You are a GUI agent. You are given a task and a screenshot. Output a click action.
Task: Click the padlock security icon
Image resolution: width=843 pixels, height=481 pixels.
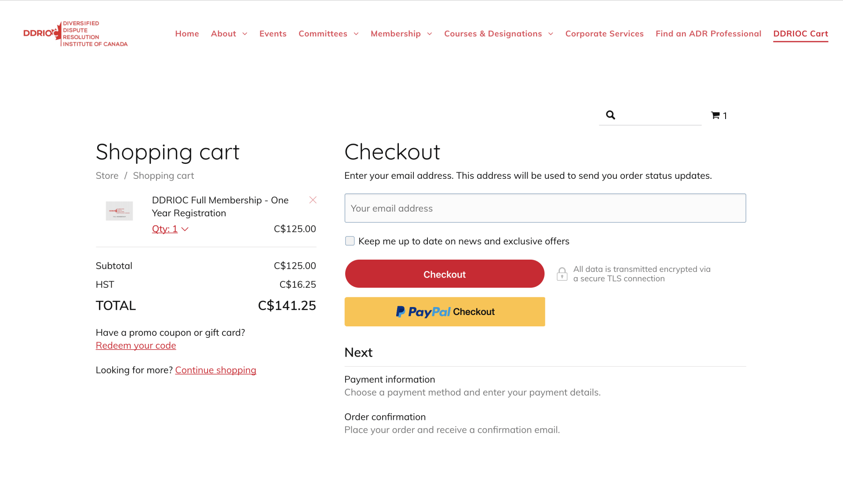(x=562, y=274)
